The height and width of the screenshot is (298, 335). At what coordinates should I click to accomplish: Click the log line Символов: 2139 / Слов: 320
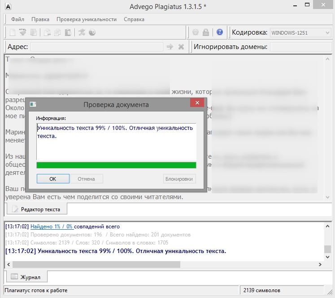click(x=87, y=243)
